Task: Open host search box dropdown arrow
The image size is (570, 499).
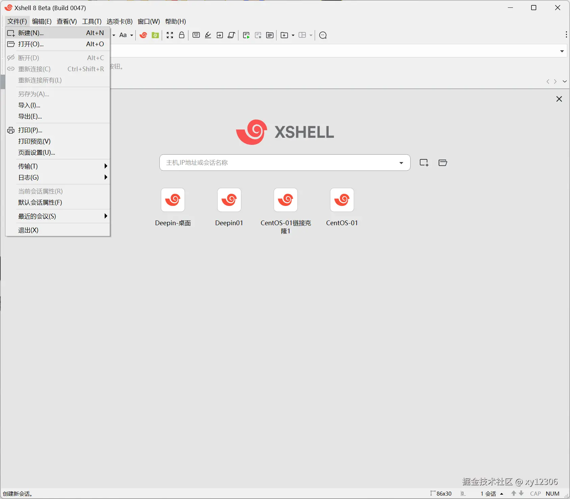Action: click(401, 163)
